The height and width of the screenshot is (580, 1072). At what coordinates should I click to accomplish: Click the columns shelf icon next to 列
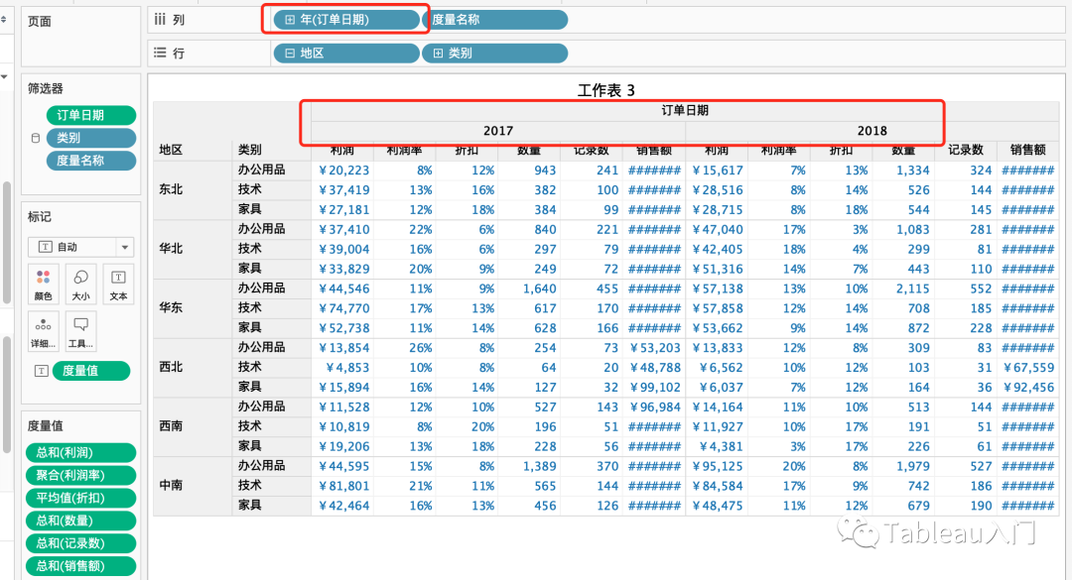pyautogui.click(x=160, y=19)
